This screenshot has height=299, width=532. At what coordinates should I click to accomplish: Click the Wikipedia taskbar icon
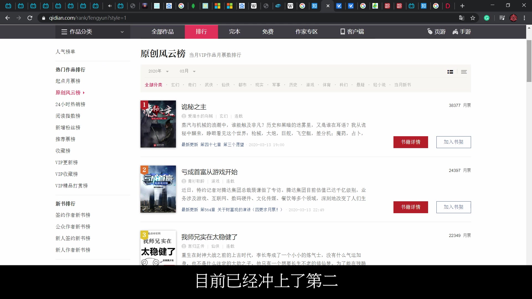pos(254,6)
